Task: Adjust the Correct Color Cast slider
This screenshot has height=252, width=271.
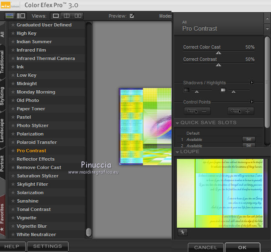Action: [218, 52]
